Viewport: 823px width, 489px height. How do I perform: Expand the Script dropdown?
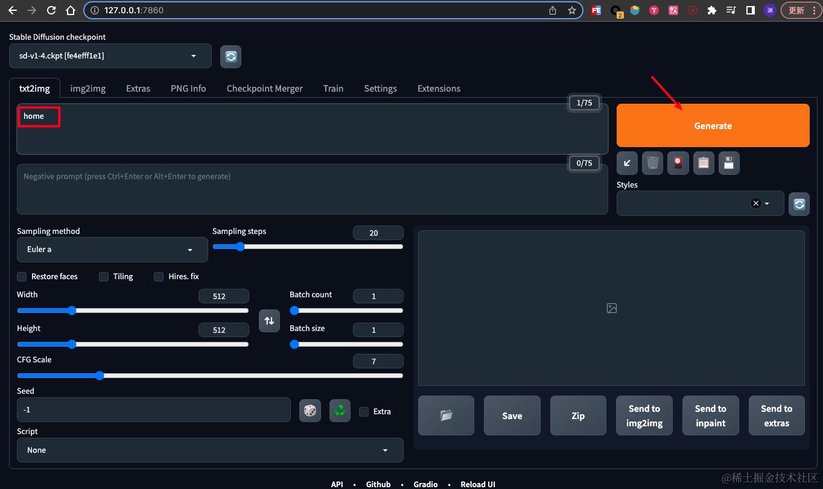coord(210,450)
